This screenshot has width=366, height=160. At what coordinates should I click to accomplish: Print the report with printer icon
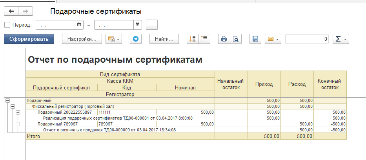[x=224, y=39]
